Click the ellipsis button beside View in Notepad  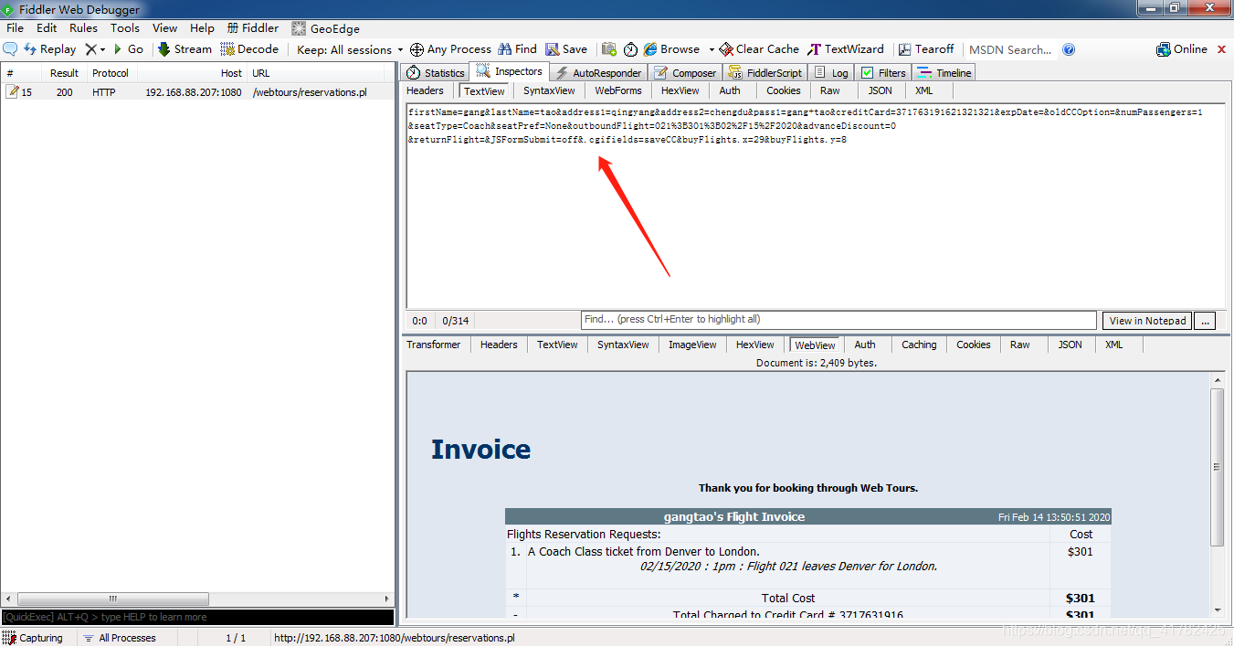click(1205, 321)
